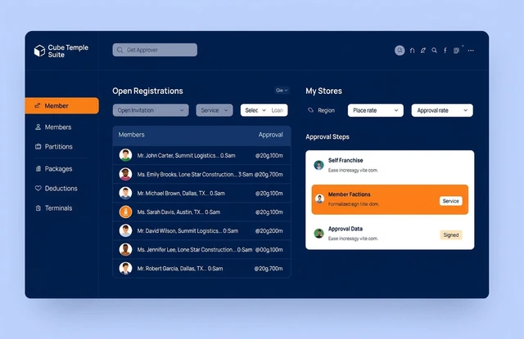
Task: Click the Get Approver search field
Action: pos(155,50)
